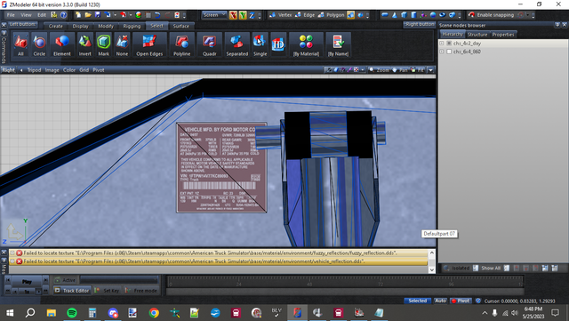
Task: Add a torus primitive from toolbar
Action: 443,15
